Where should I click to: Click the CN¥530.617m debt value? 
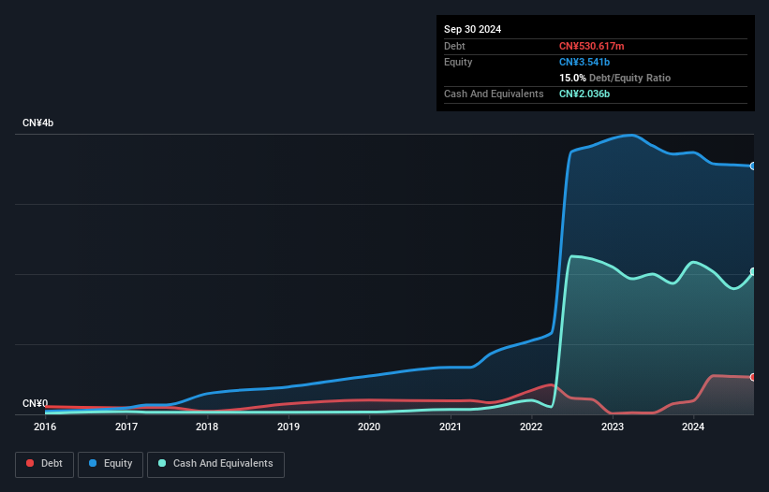(x=591, y=46)
